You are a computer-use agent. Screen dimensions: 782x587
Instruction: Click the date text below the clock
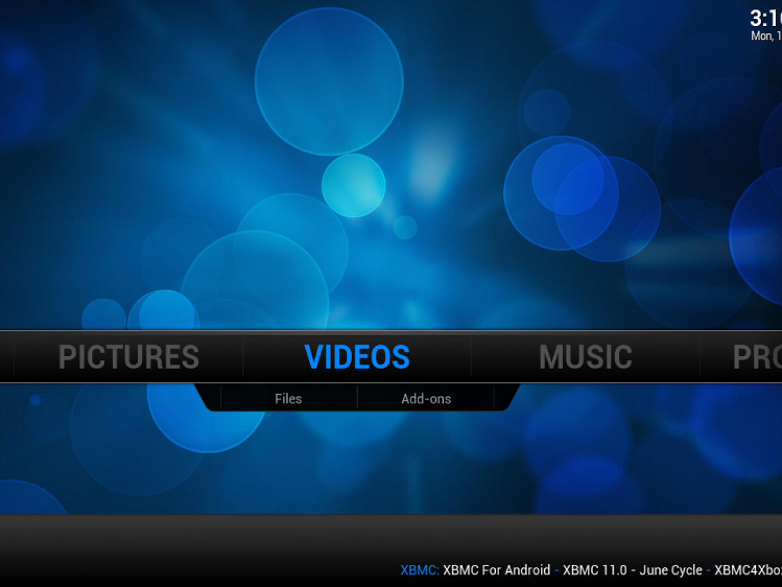766,37
